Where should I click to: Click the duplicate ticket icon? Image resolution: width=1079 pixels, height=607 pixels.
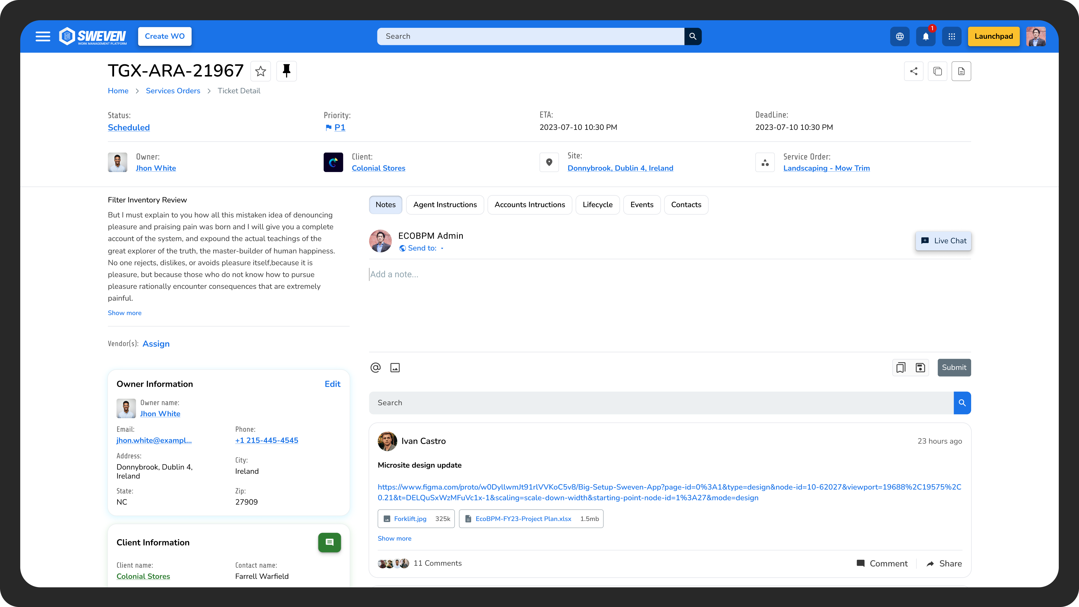pos(937,71)
